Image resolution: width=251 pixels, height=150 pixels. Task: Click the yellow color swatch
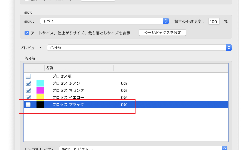pyautogui.click(x=40, y=97)
